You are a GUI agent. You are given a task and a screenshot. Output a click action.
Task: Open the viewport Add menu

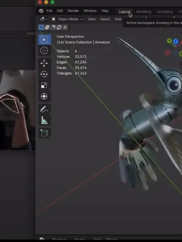[118, 19]
